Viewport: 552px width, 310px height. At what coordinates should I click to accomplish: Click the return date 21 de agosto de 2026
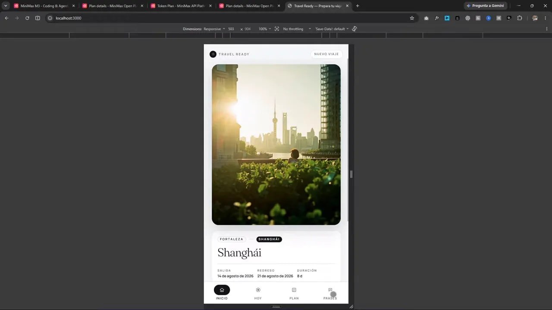click(275, 276)
